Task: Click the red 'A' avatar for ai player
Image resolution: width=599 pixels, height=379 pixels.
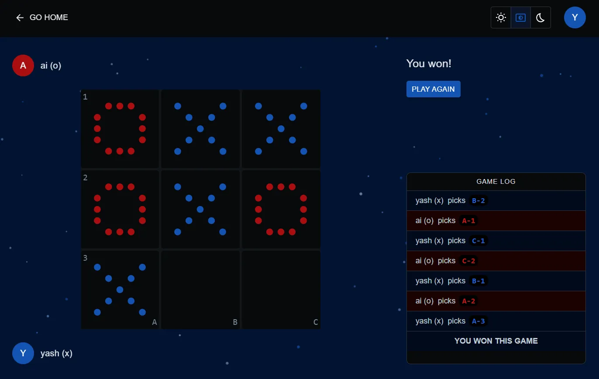Action: coord(23,65)
